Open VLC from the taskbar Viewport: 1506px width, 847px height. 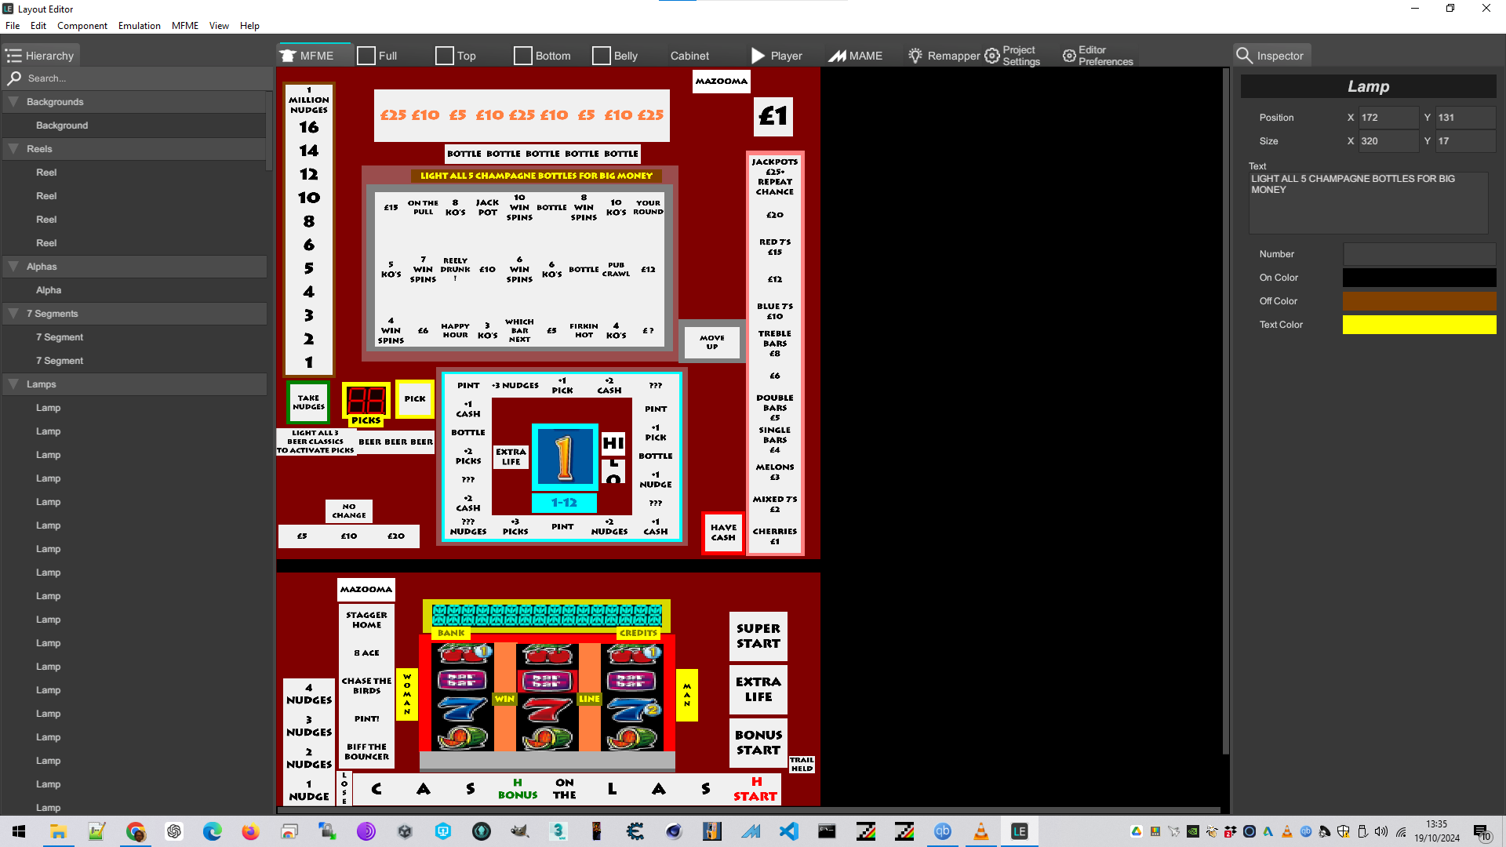click(980, 831)
